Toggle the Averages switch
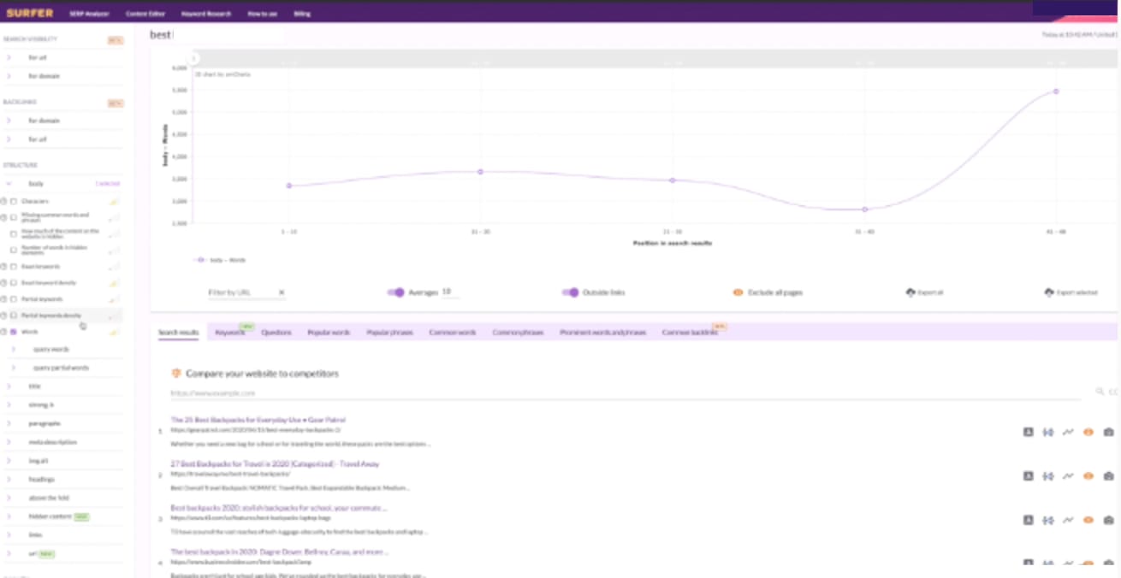Screen dimensions: 1121x578 pos(395,292)
